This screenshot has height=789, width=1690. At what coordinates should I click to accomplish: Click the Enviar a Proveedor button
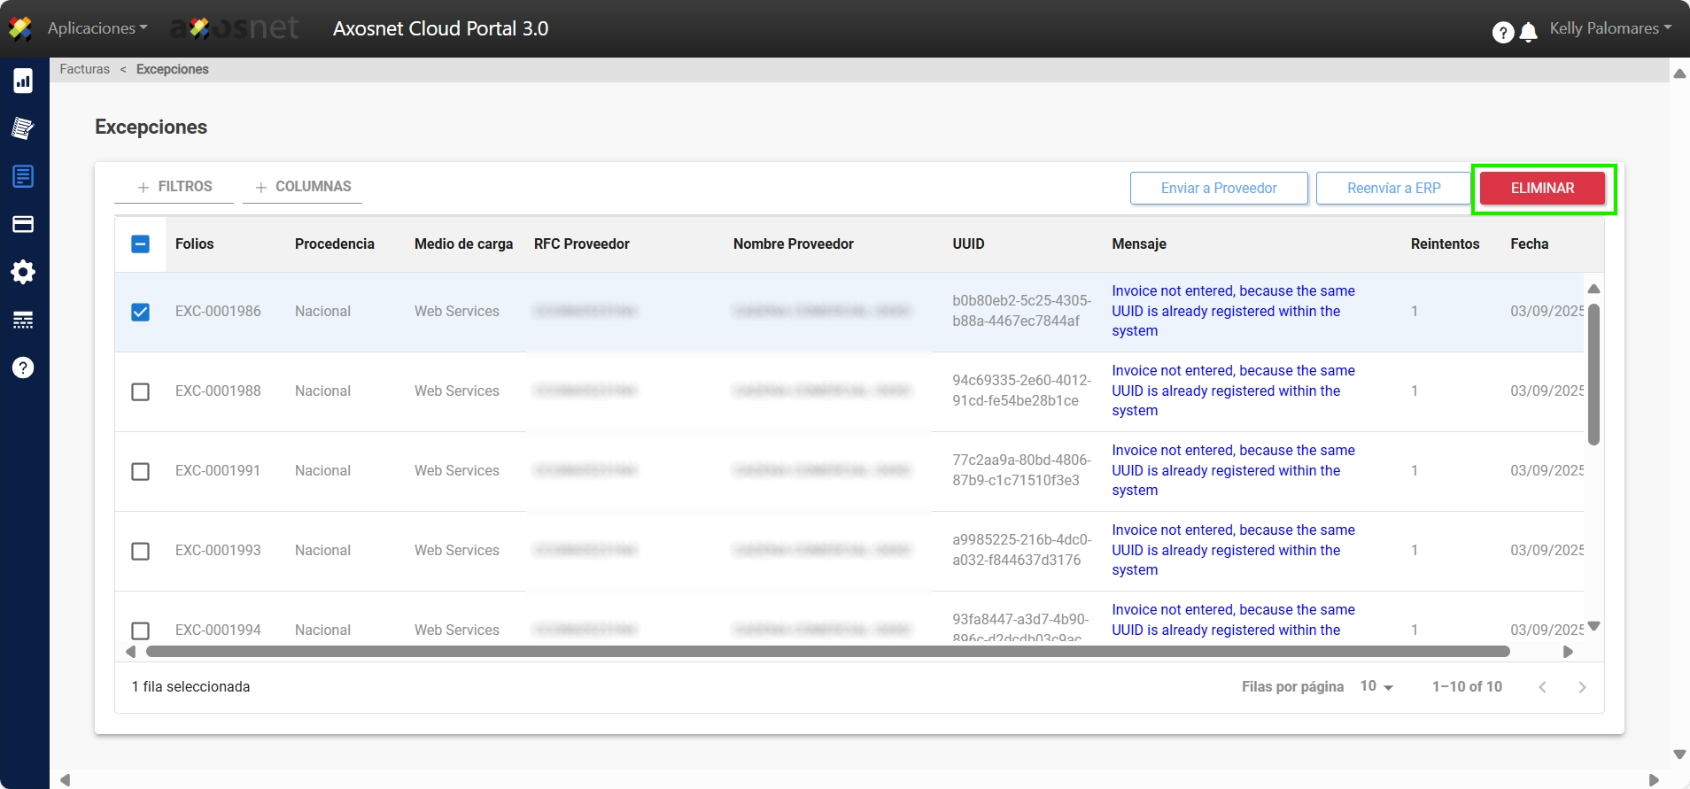[x=1218, y=189]
